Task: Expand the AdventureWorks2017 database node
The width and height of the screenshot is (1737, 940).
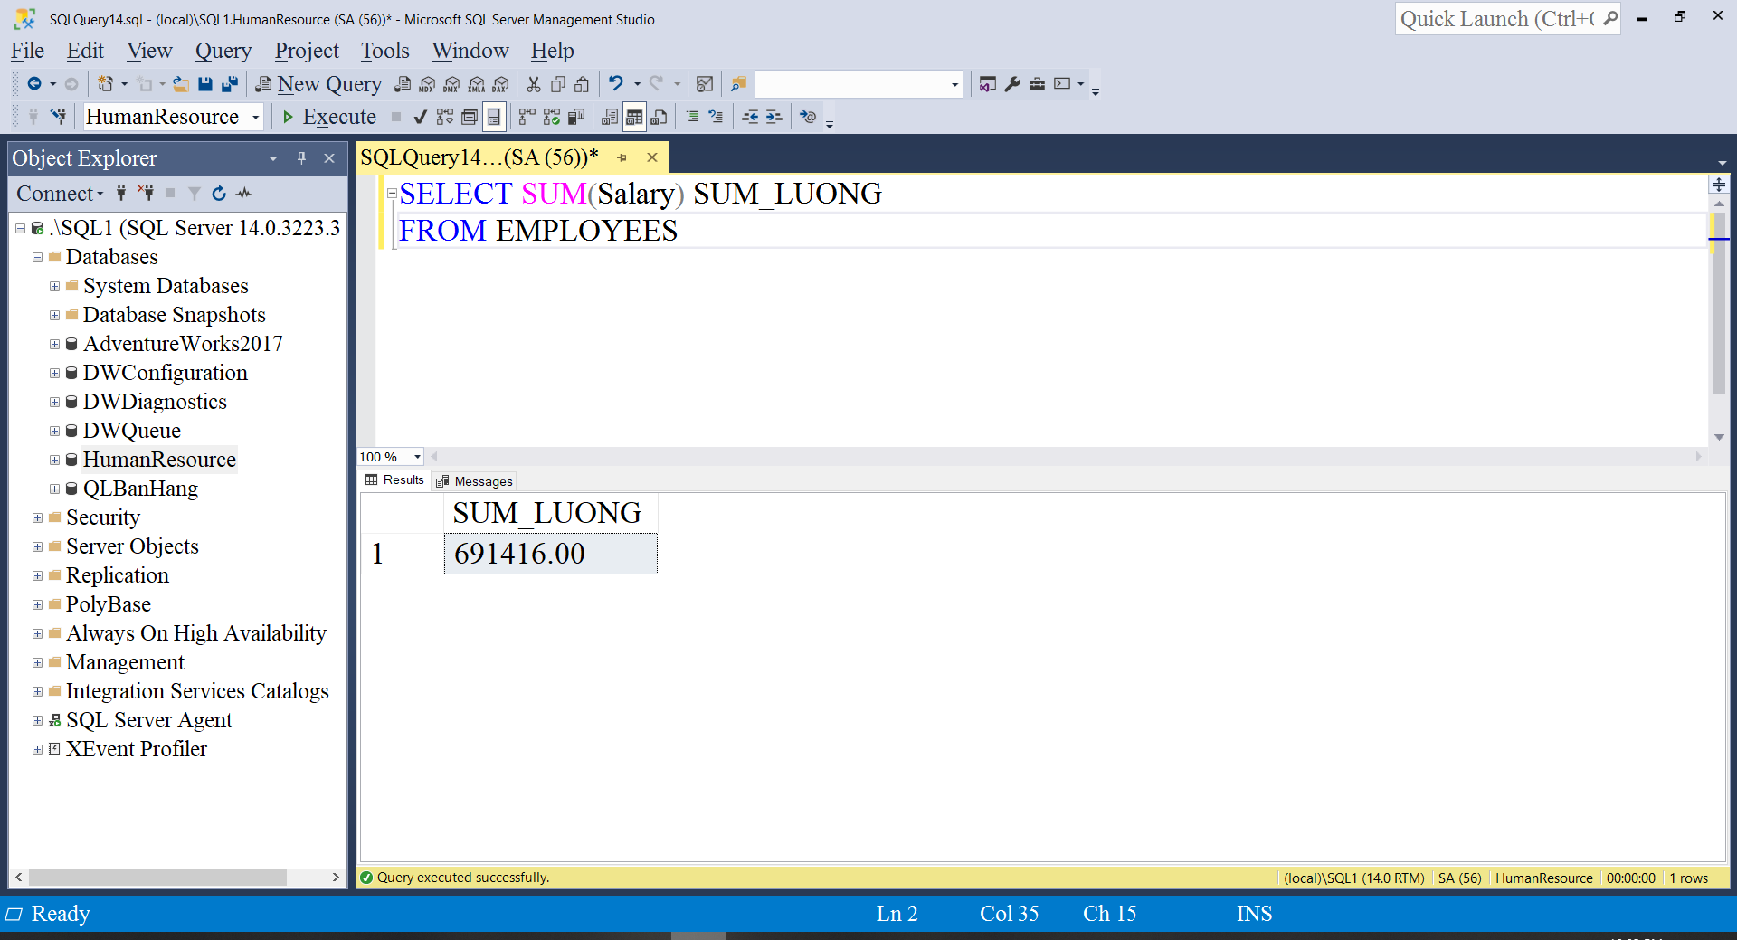Action: click(x=54, y=344)
